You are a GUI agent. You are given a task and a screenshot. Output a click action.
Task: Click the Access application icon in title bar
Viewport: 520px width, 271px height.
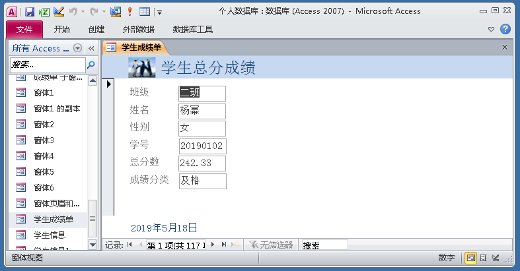tap(12, 13)
